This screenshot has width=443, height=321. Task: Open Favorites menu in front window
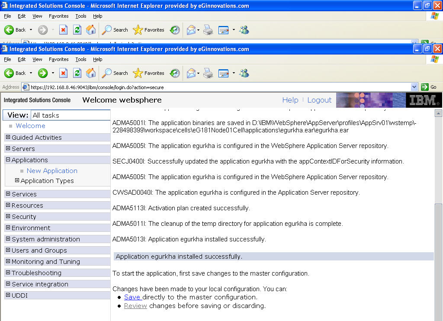click(58, 59)
